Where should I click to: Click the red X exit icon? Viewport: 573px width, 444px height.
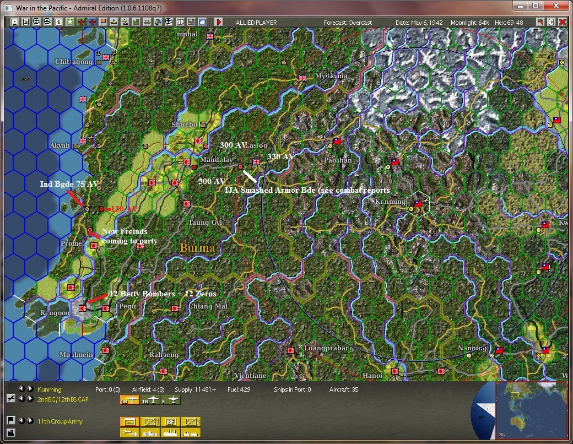563,22
